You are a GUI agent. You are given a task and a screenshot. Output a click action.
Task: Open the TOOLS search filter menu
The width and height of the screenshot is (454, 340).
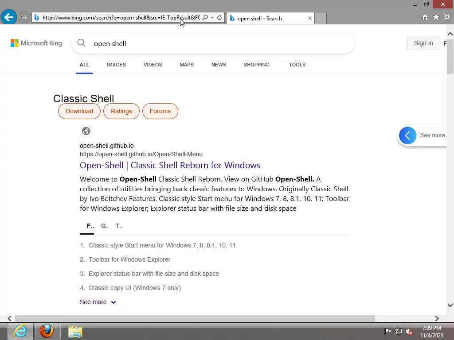[297, 65]
